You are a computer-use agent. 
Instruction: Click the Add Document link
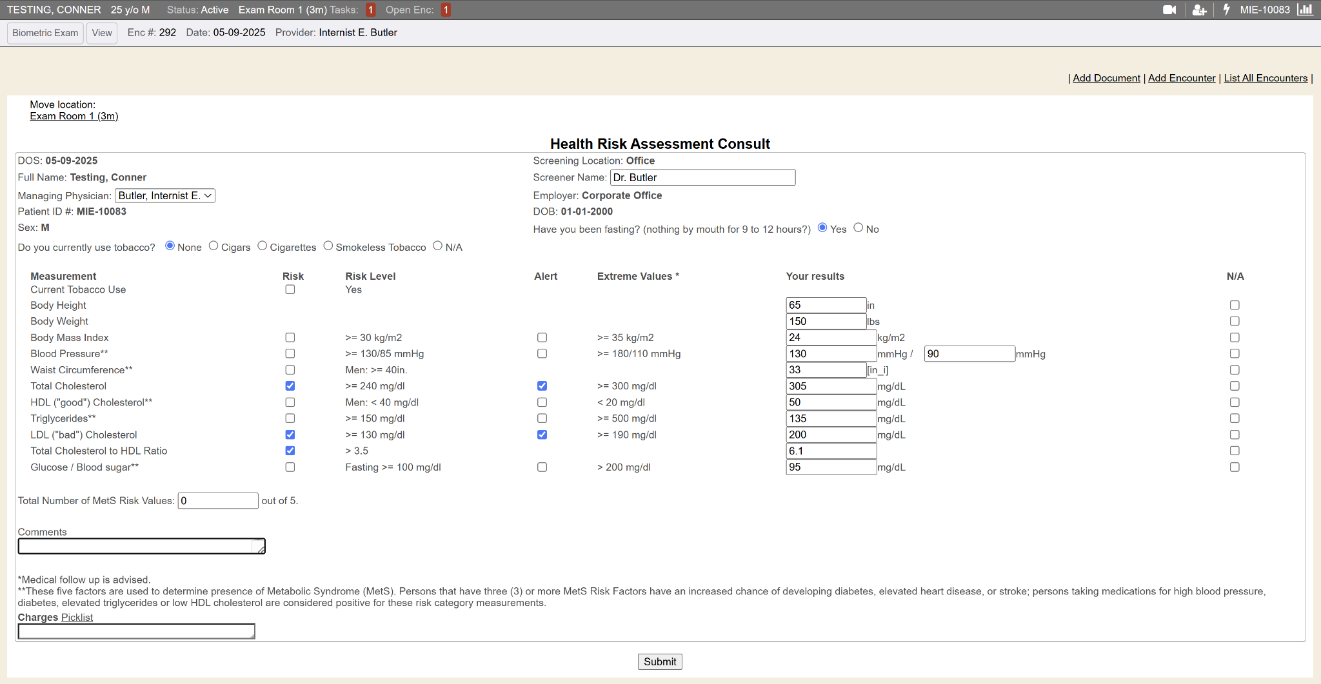pyautogui.click(x=1106, y=78)
